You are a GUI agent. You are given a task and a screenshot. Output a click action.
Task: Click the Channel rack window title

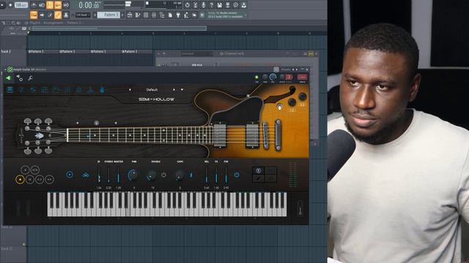point(234,53)
